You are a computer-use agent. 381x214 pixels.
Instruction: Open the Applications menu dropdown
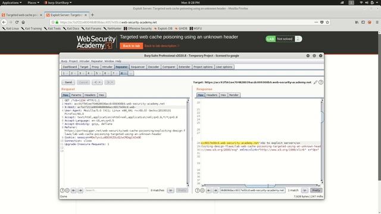tap(12, 2)
